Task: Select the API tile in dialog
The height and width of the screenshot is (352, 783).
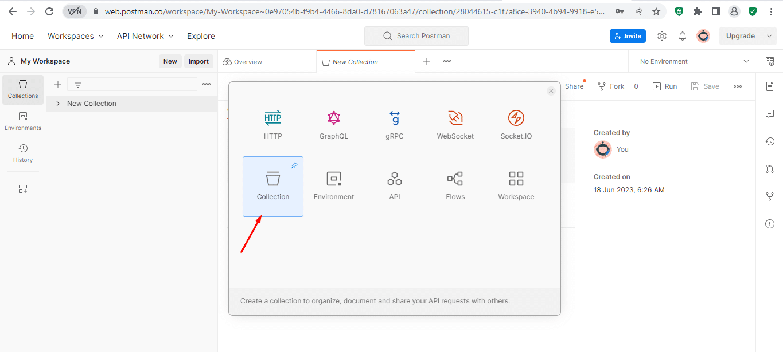Action: click(395, 186)
